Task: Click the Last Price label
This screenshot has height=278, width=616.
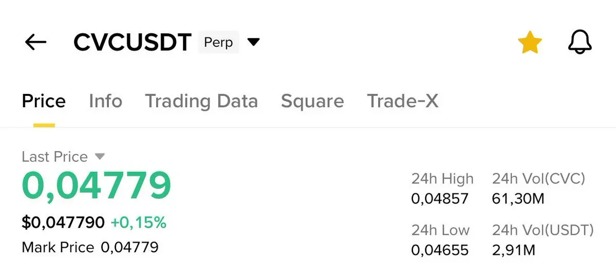Action: [x=54, y=156]
